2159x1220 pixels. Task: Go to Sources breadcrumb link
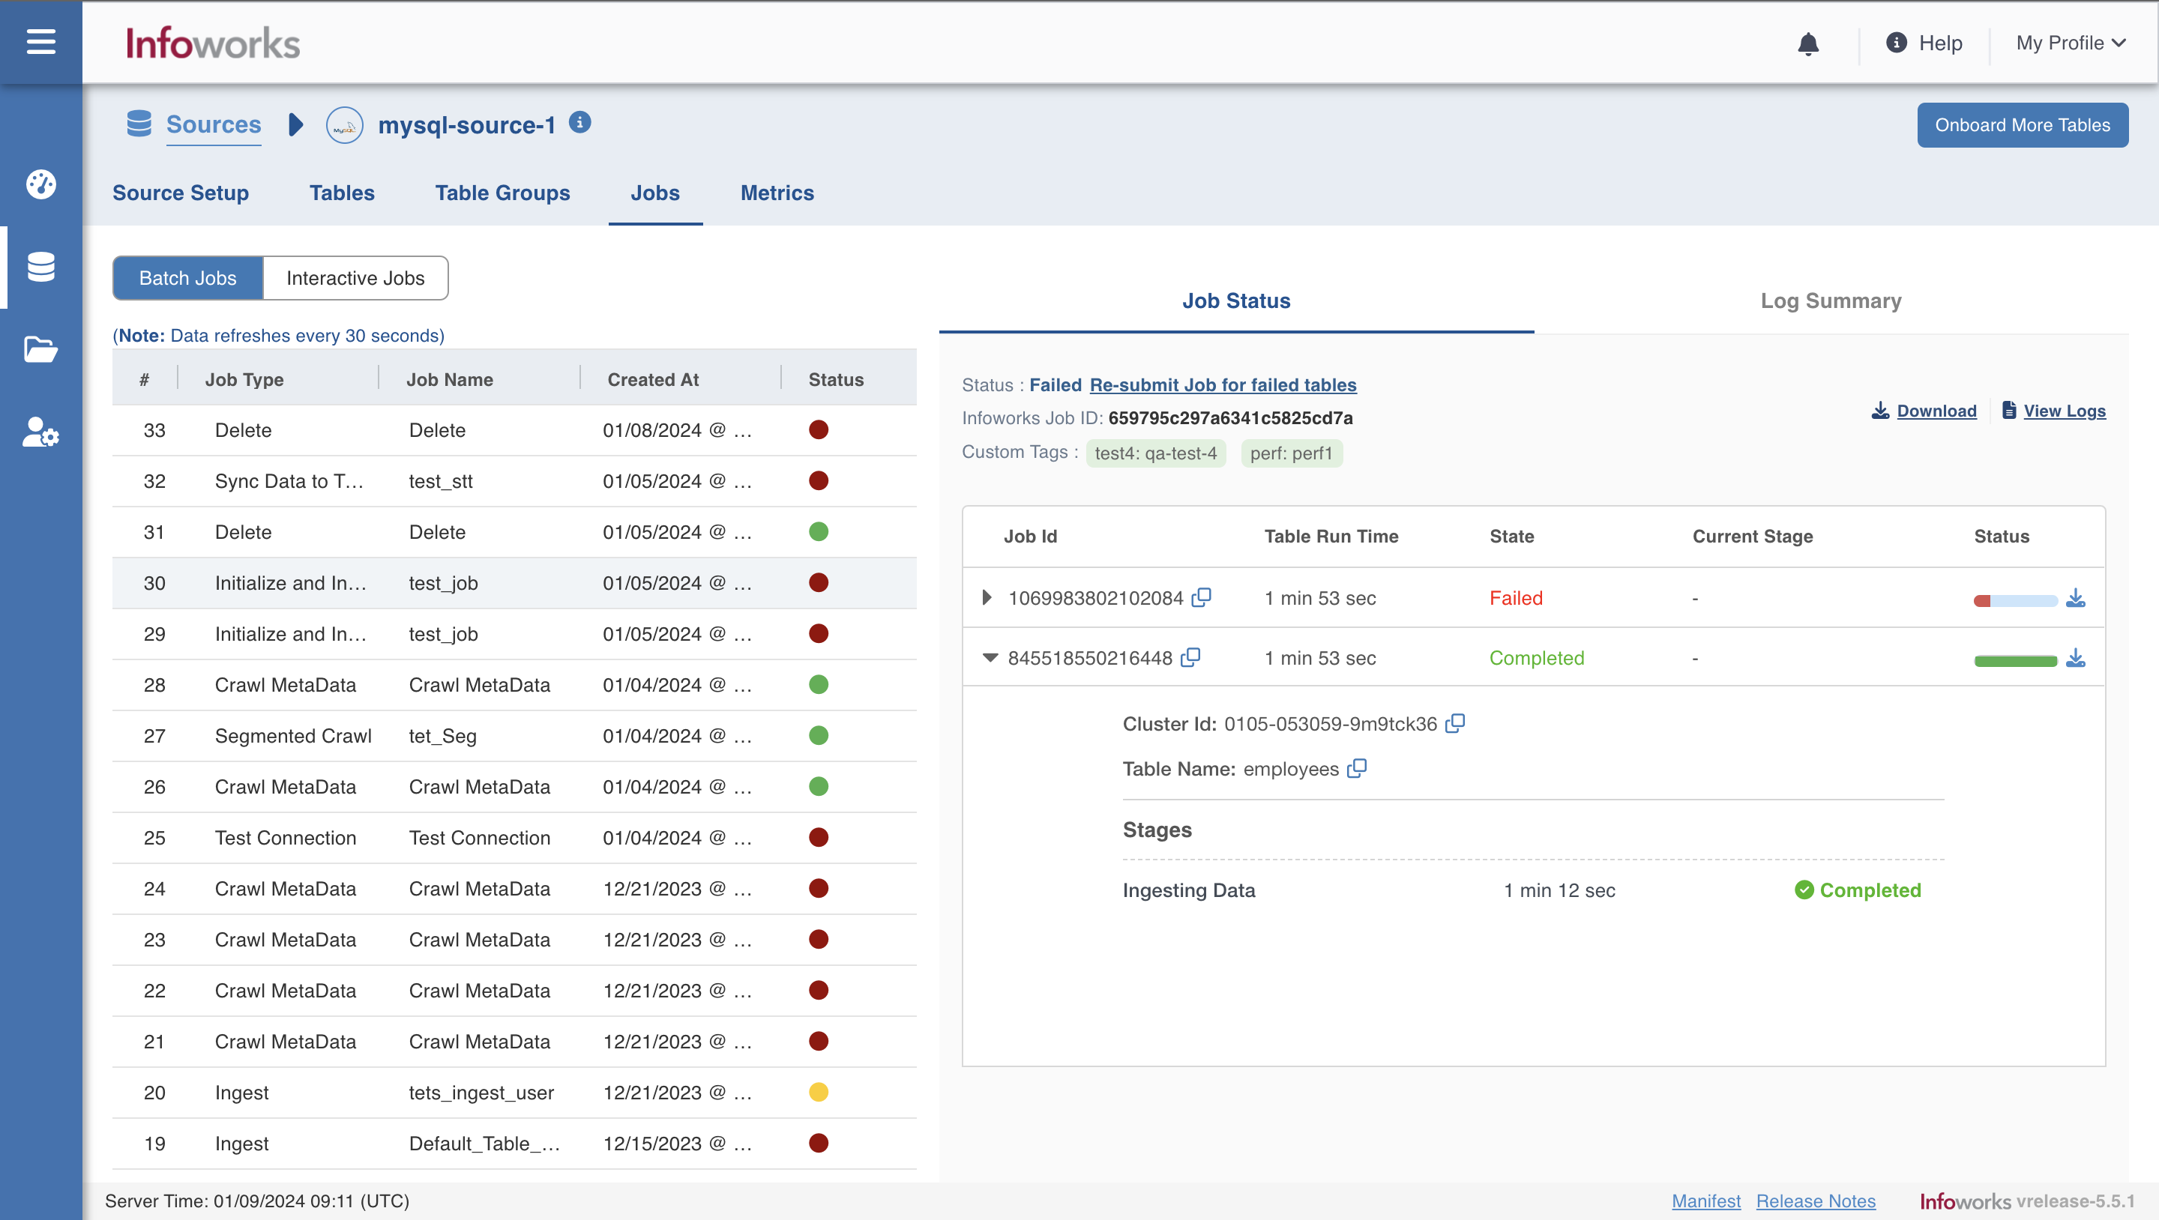click(x=213, y=124)
